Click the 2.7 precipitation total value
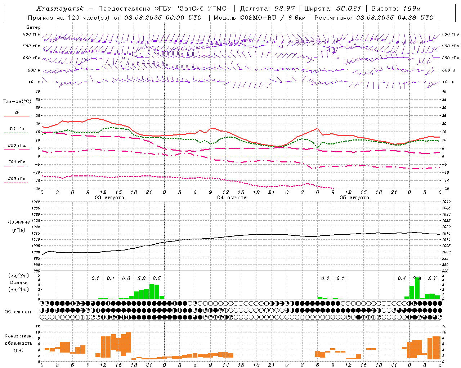The height and width of the screenshot is (368, 461). point(432,279)
